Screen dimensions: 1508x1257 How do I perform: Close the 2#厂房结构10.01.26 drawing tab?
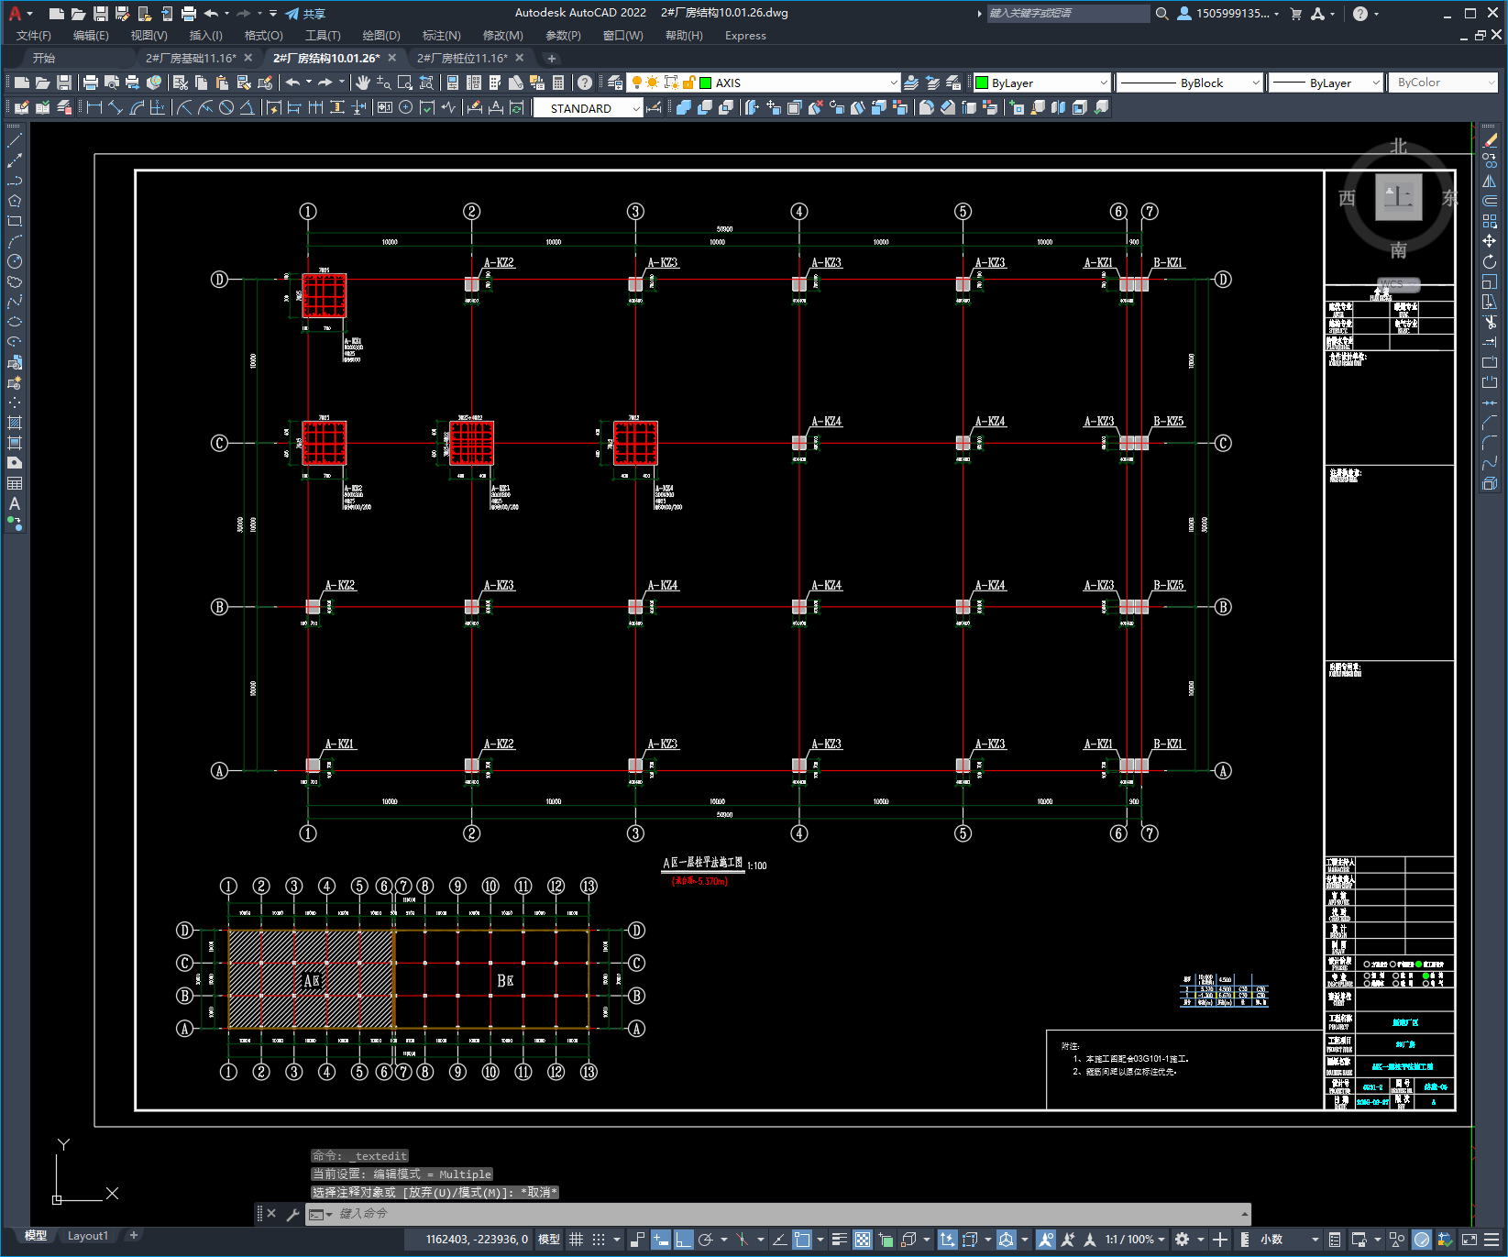[392, 58]
